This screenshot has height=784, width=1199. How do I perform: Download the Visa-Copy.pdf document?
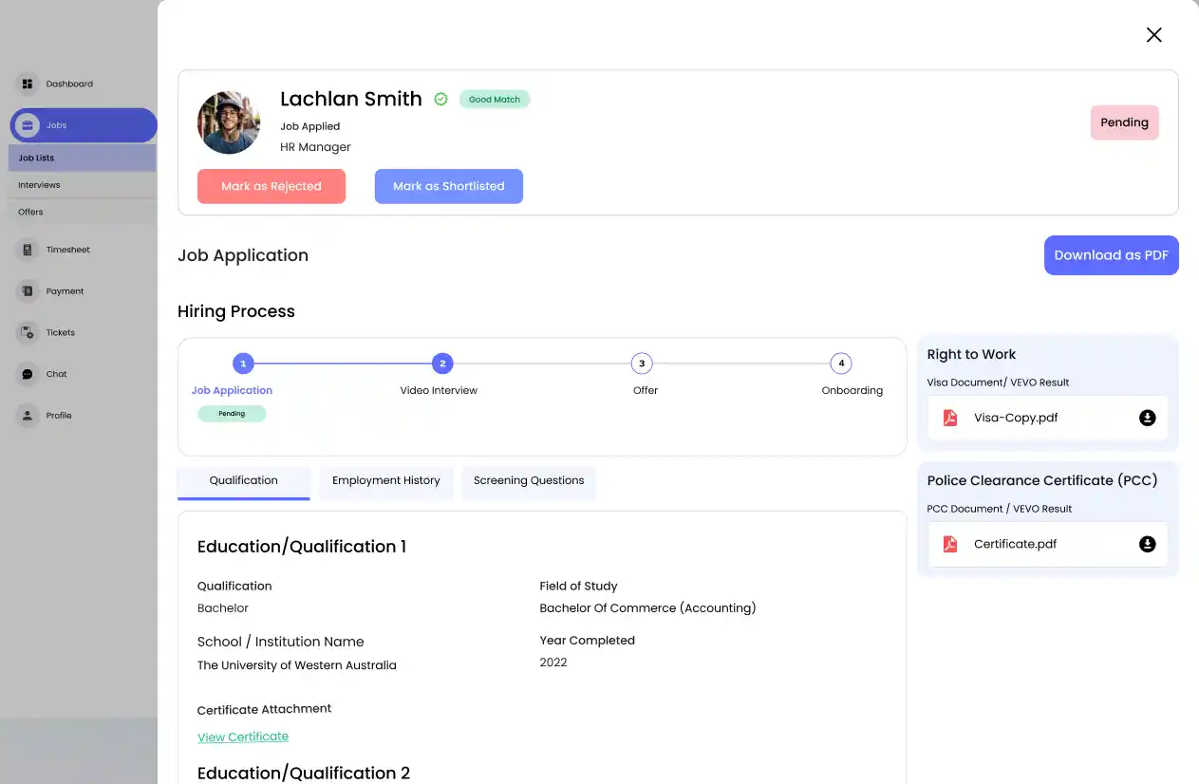(x=1149, y=418)
